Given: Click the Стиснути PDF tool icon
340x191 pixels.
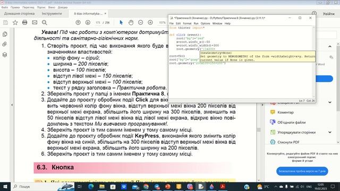Looking at the screenshot, I should click(x=273, y=142).
